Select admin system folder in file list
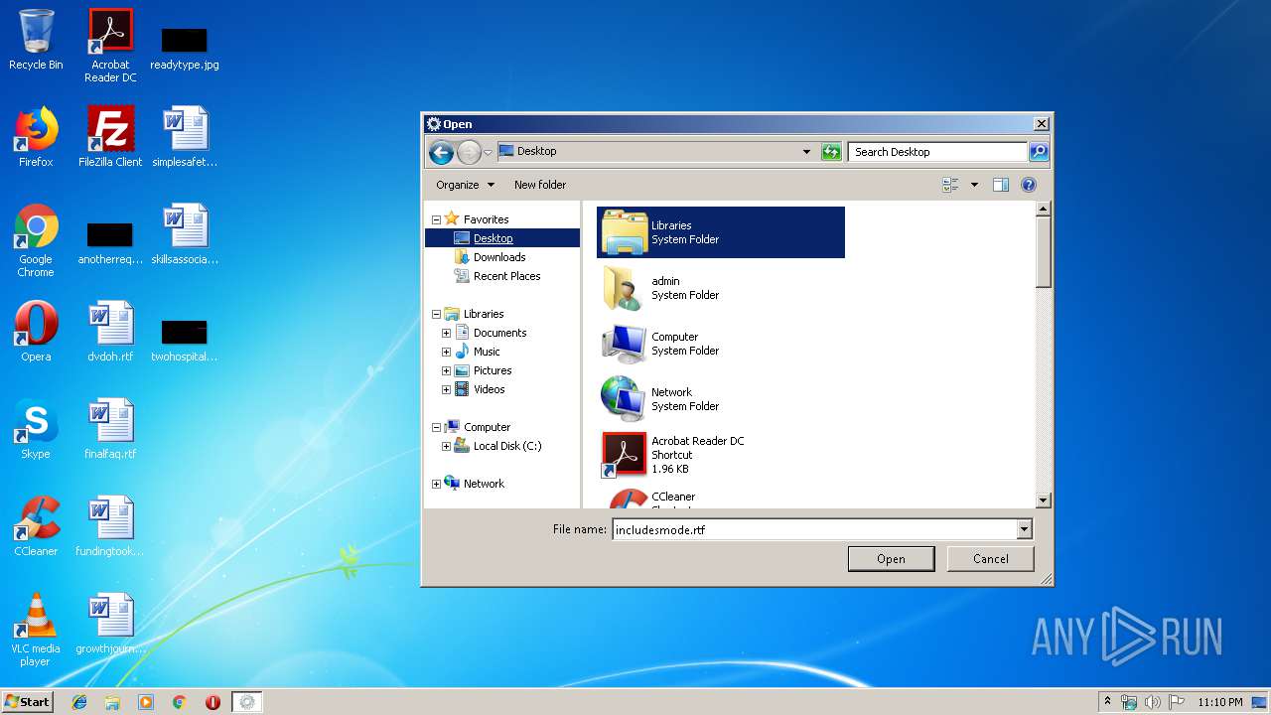Image resolution: width=1271 pixels, height=715 pixels. 721,288
